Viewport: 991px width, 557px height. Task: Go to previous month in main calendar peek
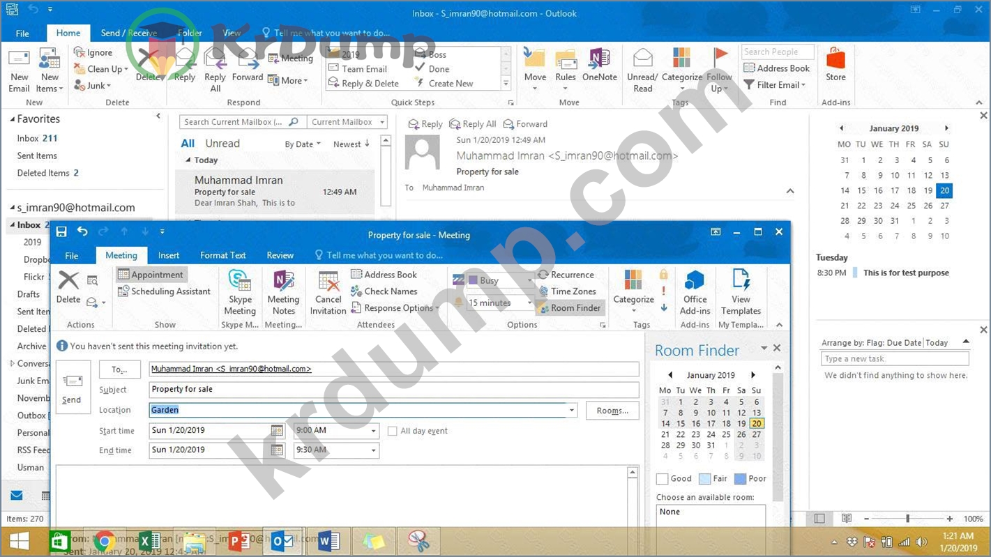coord(841,128)
